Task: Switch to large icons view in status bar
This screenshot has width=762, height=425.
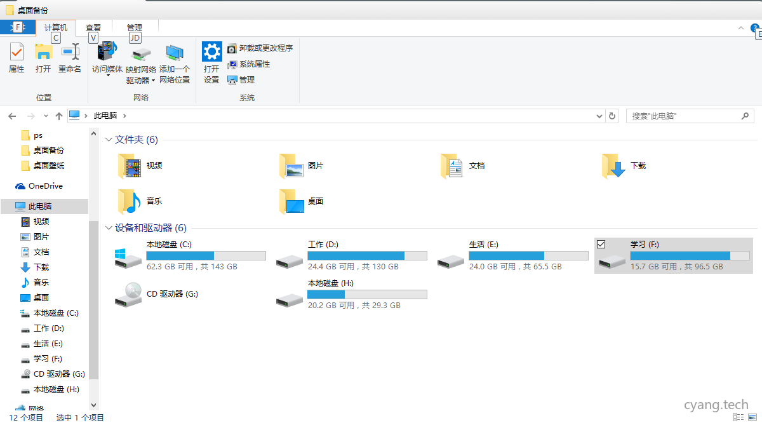Action: [753, 417]
